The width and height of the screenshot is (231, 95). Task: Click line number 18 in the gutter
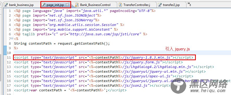coord(9,90)
